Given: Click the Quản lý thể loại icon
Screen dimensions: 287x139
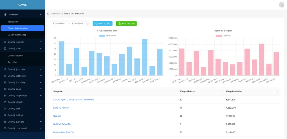Looking at the screenshot, I should (5, 115).
